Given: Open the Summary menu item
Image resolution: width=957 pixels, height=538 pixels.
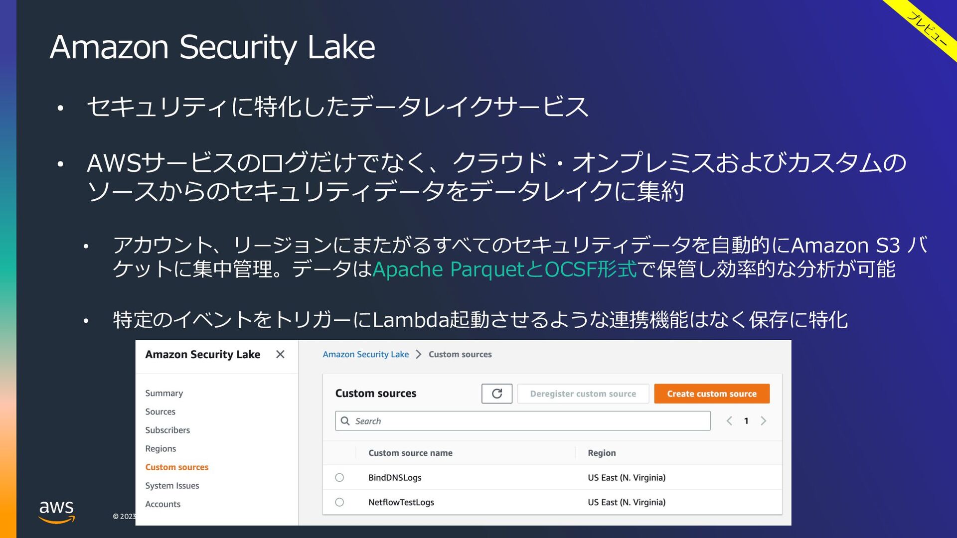Looking at the screenshot, I should pyautogui.click(x=164, y=393).
